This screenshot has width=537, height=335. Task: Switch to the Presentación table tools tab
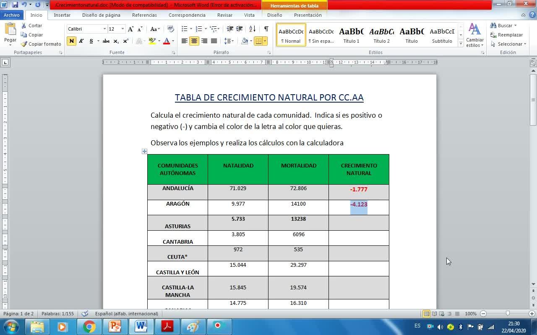tap(308, 15)
